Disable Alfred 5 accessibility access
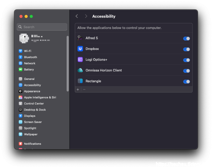 pos(187,38)
